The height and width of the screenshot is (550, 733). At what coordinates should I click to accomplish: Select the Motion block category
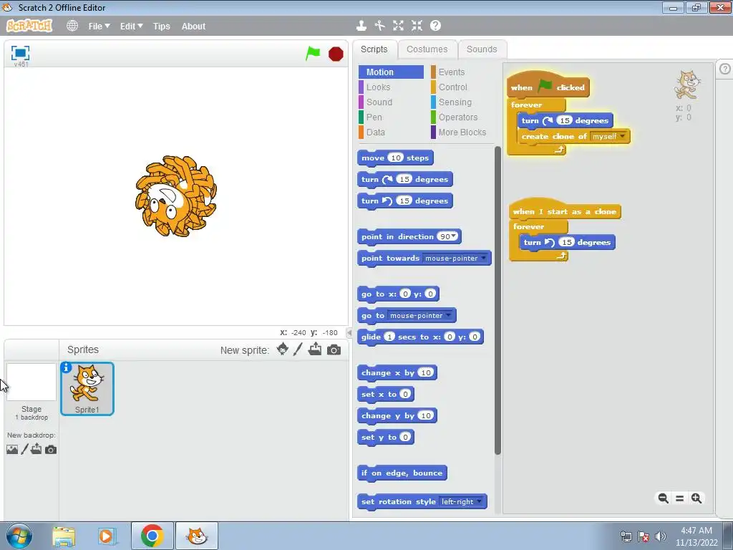392,72
